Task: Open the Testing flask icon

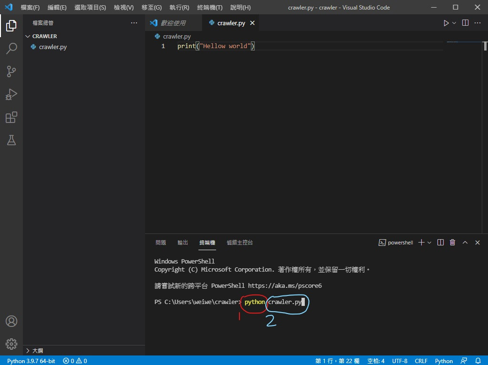Action: tap(11, 140)
